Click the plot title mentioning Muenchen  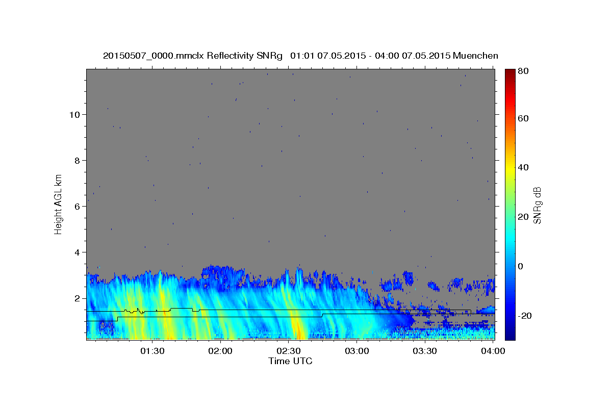coord(300,56)
